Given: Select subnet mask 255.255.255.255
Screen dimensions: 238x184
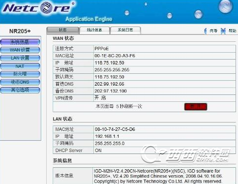Looking at the screenshot, I should 112,70.
